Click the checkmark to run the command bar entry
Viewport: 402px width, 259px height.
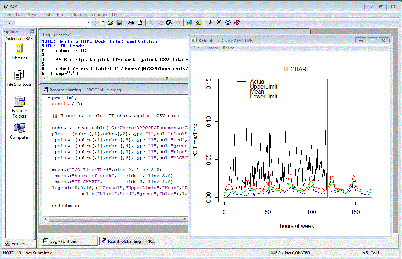point(10,22)
